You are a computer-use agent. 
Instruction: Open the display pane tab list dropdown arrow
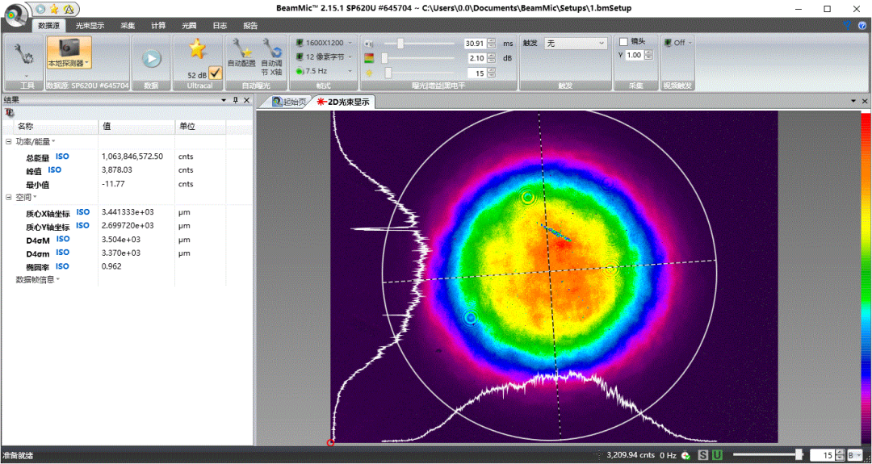[x=853, y=101]
